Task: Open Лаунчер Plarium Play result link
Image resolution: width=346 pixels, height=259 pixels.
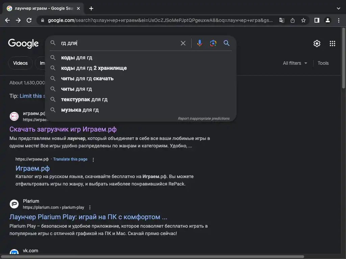Action: [x=88, y=217]
